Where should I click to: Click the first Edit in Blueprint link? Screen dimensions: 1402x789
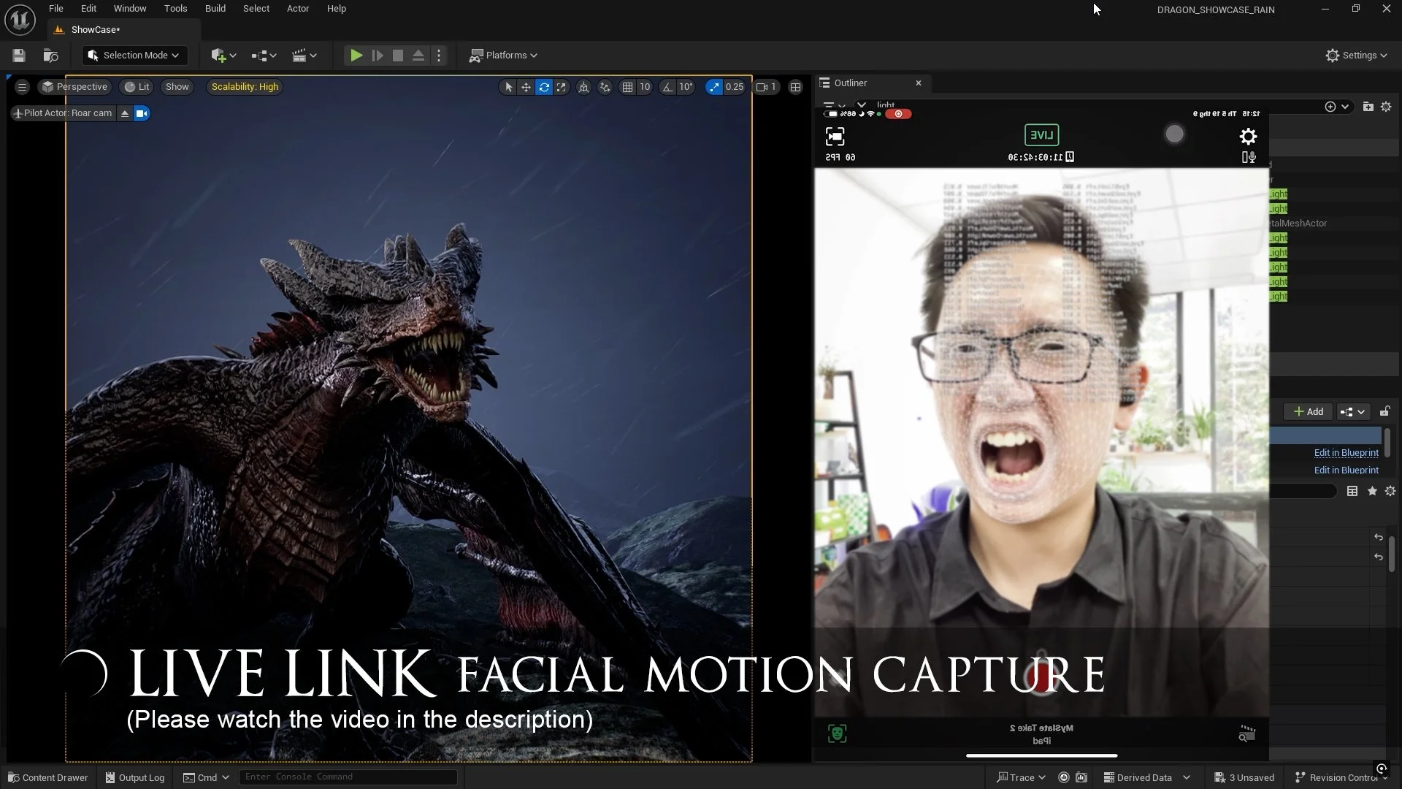(x=1345, y=452)
